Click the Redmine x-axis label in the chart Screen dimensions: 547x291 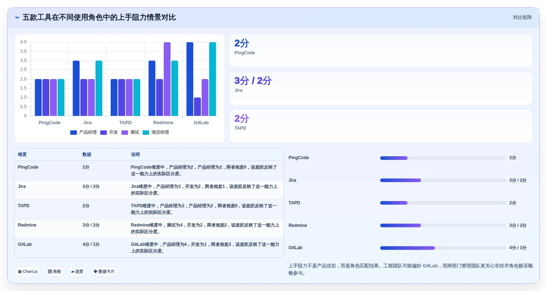pyautogui.click(x=163, y=123)
